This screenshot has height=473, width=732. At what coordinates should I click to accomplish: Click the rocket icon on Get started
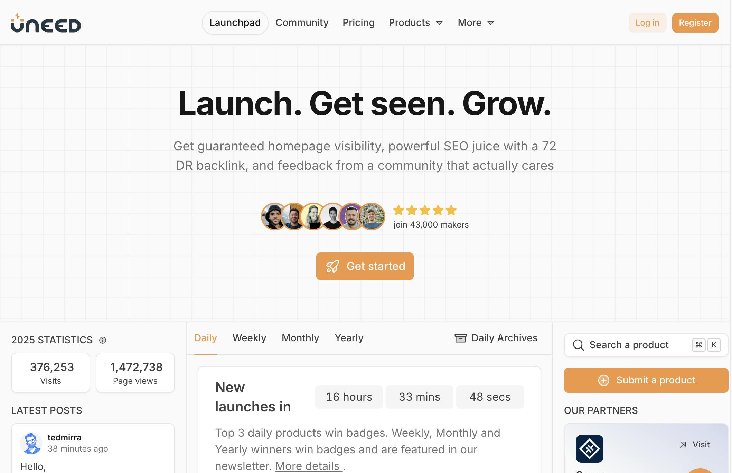[333, 266]
